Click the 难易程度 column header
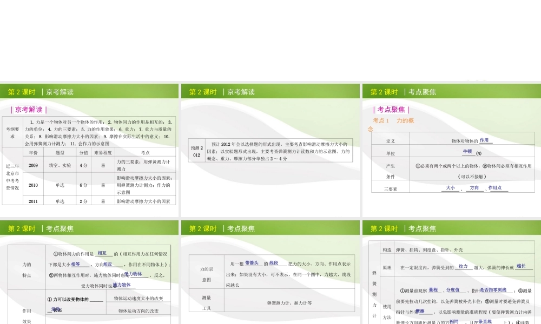 (x=103, y=152)
